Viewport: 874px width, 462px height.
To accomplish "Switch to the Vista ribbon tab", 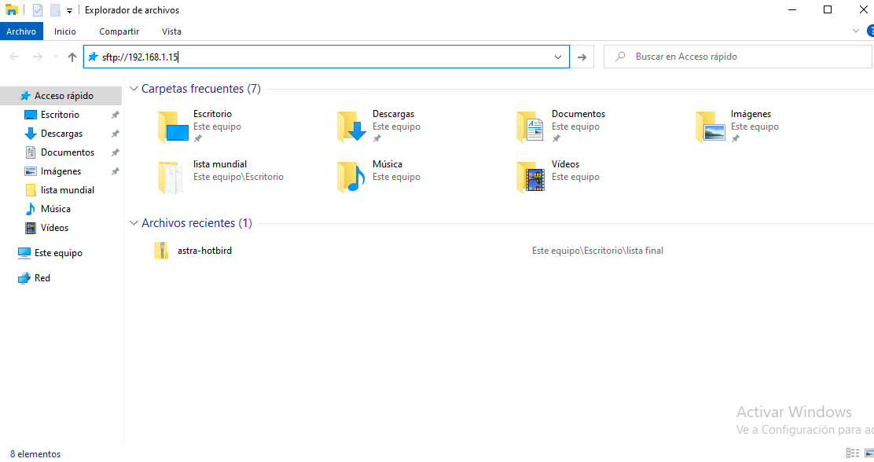I will pyautogui.click(x=171, y=31).
